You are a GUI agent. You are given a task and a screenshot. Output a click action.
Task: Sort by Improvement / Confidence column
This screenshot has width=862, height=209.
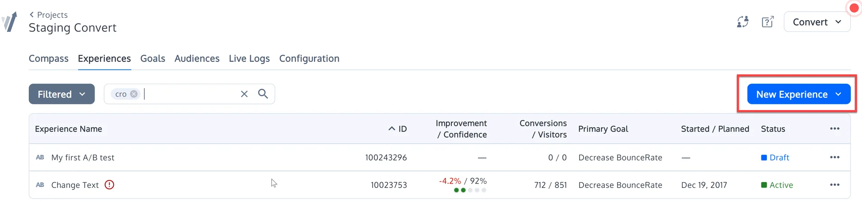461,129
